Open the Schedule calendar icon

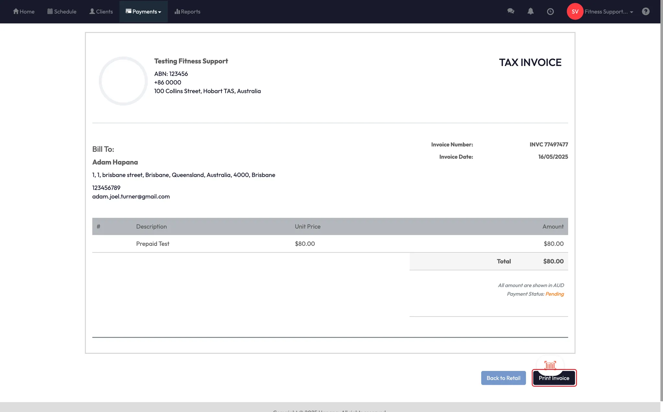pyautogui.click(x=50, y=11)
